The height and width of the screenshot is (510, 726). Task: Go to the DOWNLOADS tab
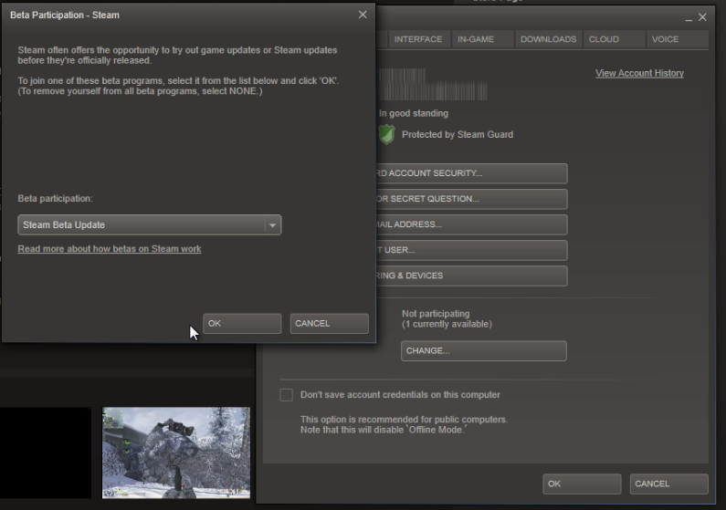pyautogui.click(x=548, y=39)
